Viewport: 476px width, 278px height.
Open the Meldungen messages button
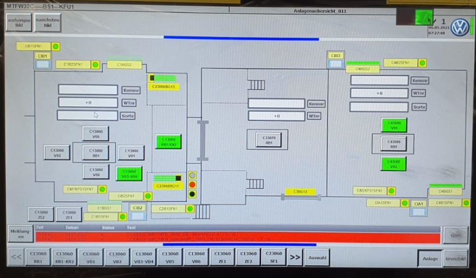(19, 235)
